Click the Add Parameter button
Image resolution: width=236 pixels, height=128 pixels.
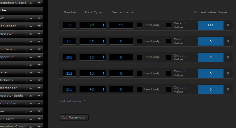click(73, 118)
